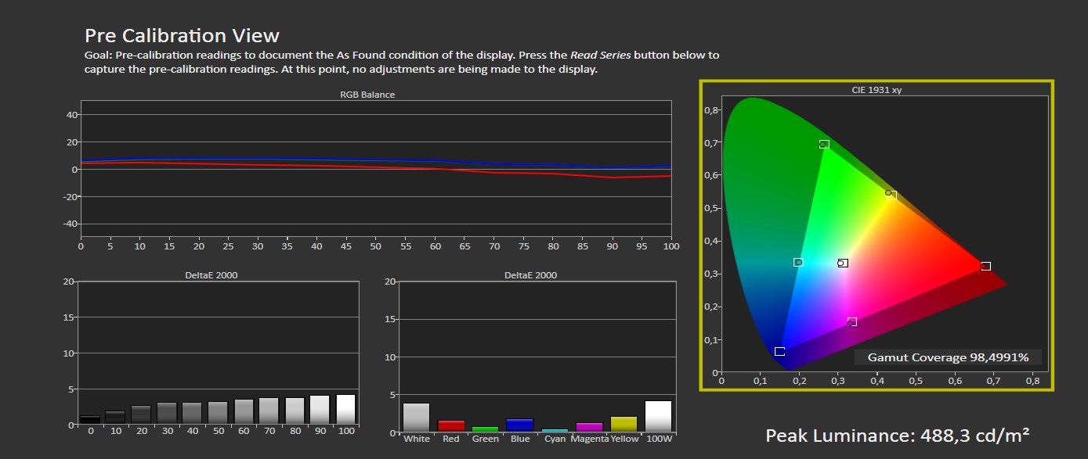Click the 100W bar in the color DeltaE chart

tap(658, 417)
